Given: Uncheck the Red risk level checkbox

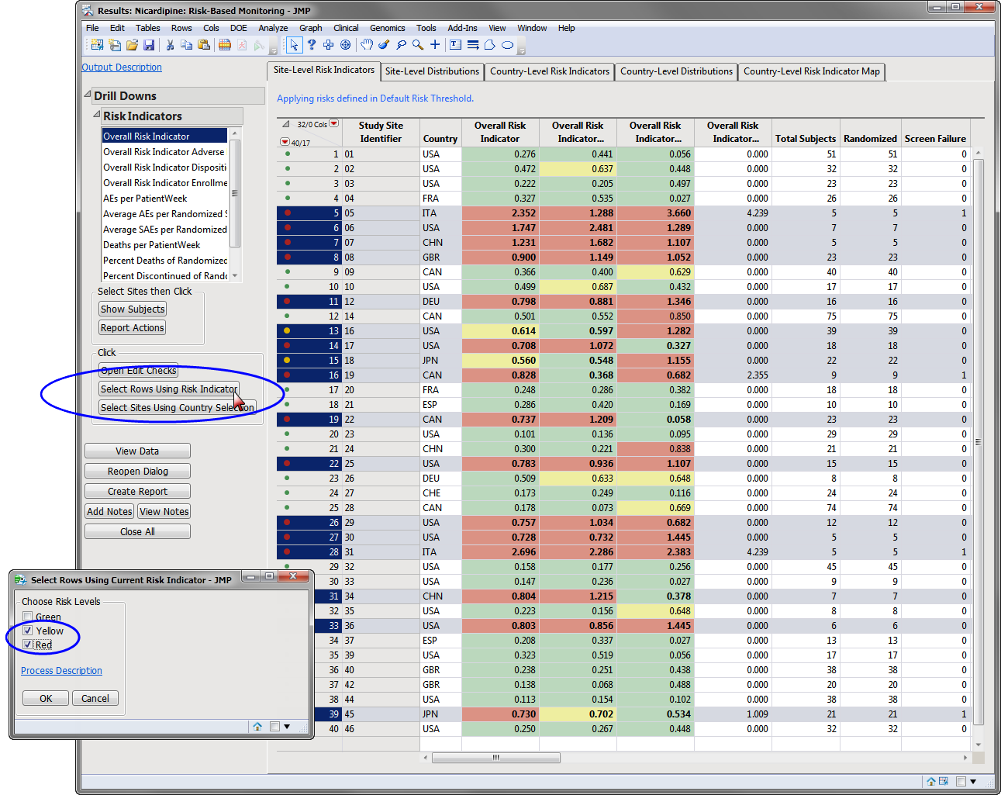Looking at the screenshot, I should (28, 645).
